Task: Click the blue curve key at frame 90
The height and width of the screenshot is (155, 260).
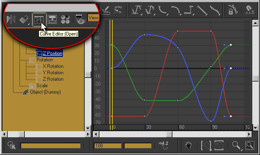Action: pyautogui.click(x=211, y=121)
